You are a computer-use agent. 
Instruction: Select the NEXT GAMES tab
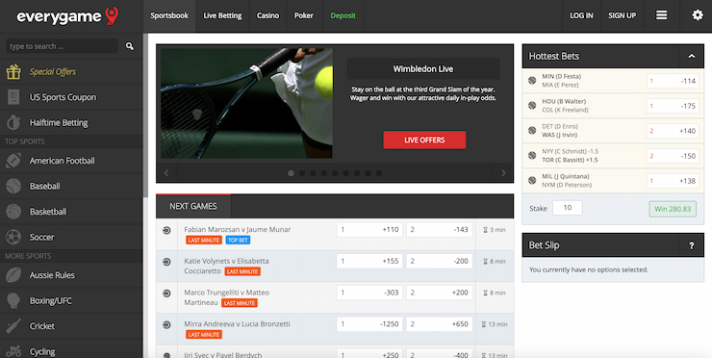193,206
